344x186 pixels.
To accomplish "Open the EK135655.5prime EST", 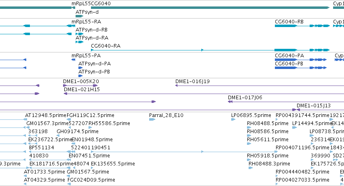I will [92, 168].
